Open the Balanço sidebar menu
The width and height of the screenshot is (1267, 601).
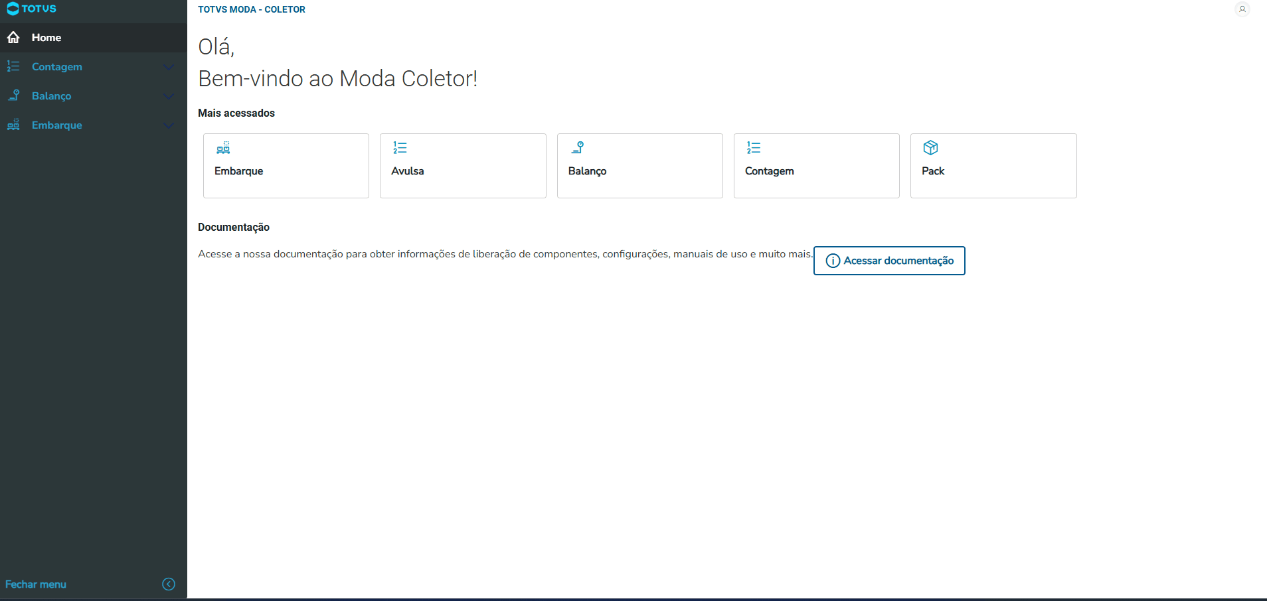[94, 96]
